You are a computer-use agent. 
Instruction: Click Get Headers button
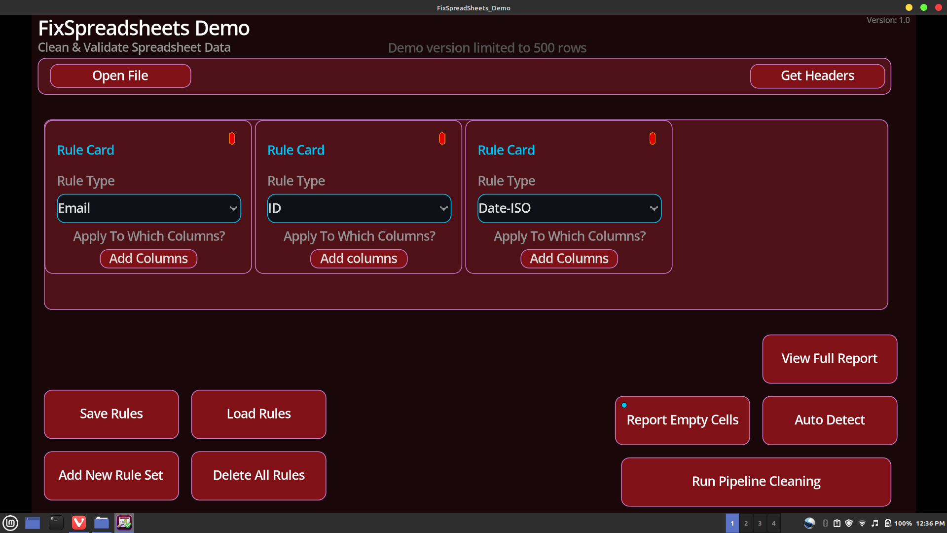[x=817, y=76]
